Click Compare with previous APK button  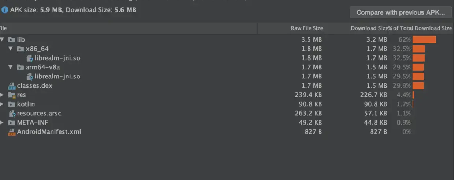401,12
